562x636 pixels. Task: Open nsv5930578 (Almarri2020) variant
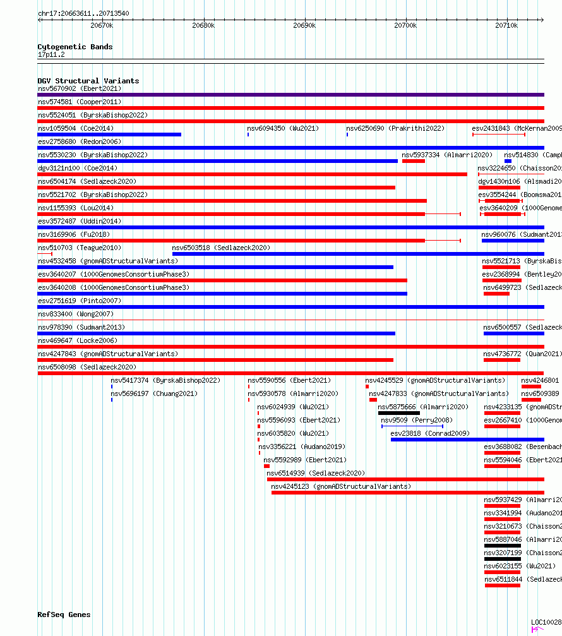(x=293, y=393)
